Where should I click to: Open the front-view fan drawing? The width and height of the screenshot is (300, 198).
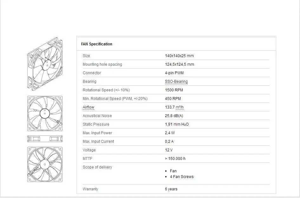(45, 114)
